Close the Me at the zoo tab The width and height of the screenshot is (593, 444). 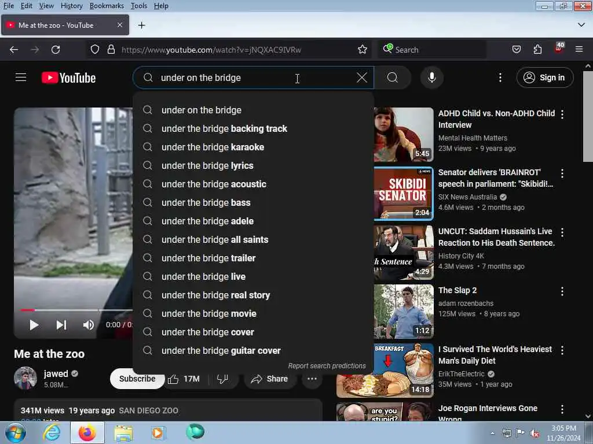coord(119,25)
